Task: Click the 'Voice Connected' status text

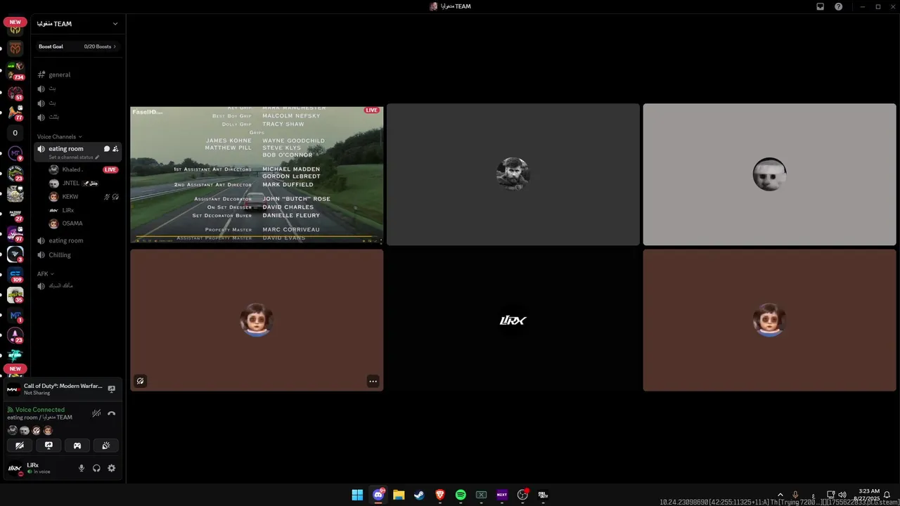Action: tap(40, 410)
